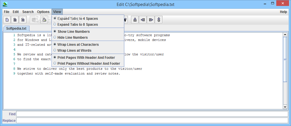
Task: Click "mobile devices" text on line 2
Action: click(152, 40)
